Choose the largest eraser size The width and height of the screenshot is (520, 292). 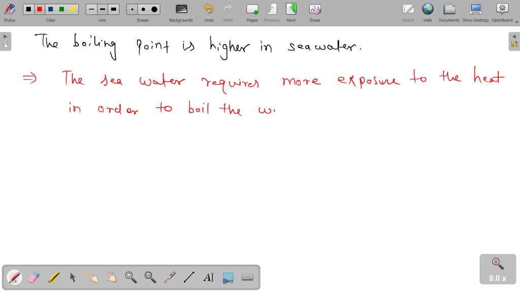coord(154,9)
